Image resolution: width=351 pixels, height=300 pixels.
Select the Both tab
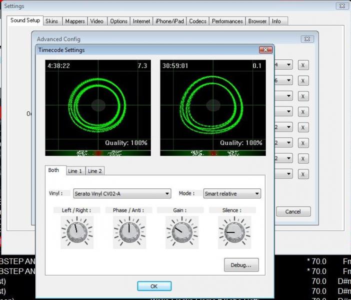point(54,170)
